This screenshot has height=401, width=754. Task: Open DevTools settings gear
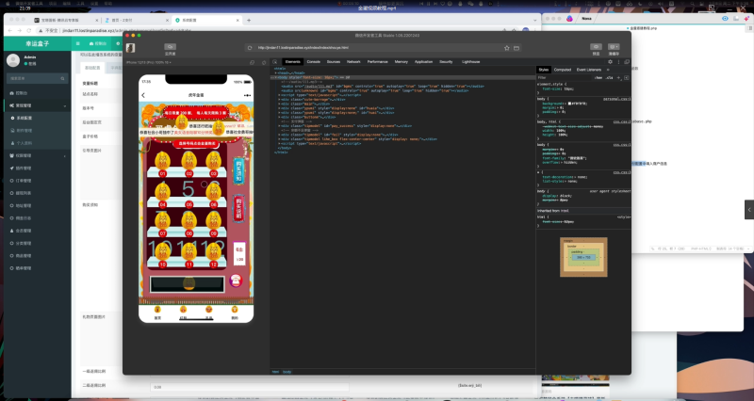tap(610, 62)
